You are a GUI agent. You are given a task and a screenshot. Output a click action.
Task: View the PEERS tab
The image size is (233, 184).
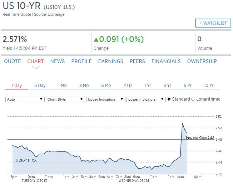point(137,61)
